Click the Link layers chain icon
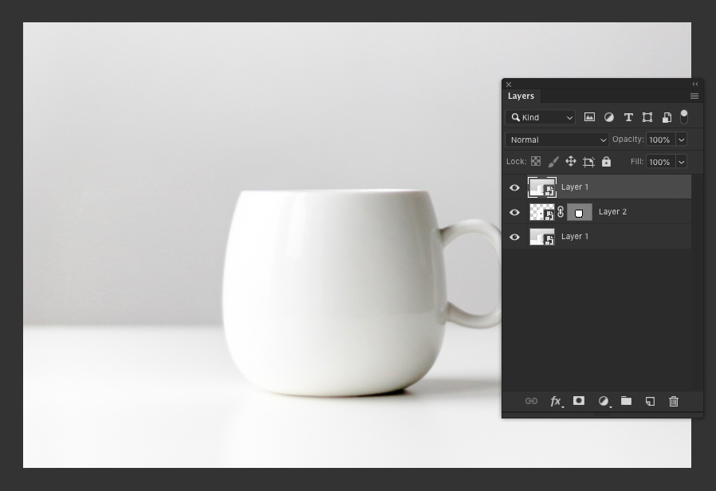 point(531,401)
